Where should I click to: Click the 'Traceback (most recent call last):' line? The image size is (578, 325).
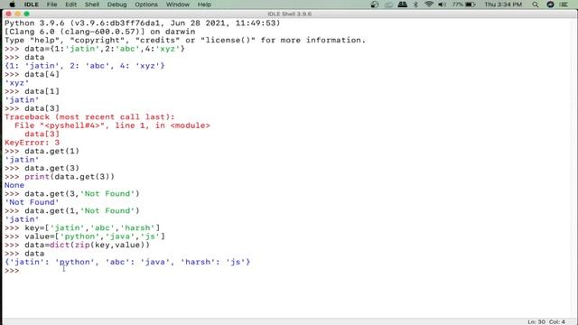(89, 116)
